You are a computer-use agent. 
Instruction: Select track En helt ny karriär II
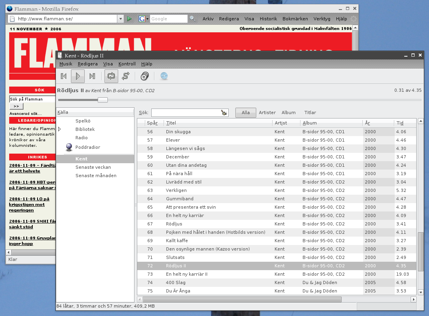277,274
